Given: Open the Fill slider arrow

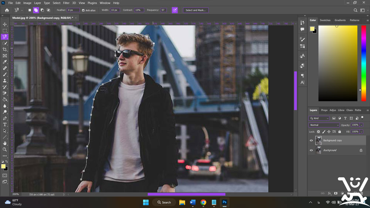Looking at the screenshot, I should [361, 132].
